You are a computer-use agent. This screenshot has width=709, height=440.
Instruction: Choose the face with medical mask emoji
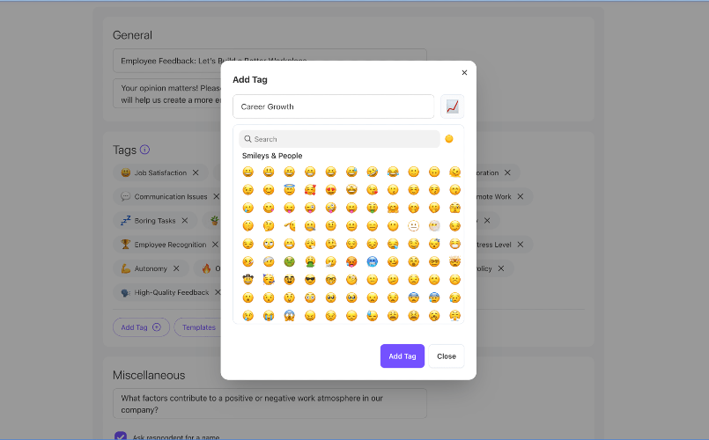click(x=454, y=244)
